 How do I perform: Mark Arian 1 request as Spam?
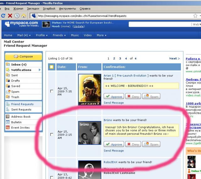(x=151, y=96)
